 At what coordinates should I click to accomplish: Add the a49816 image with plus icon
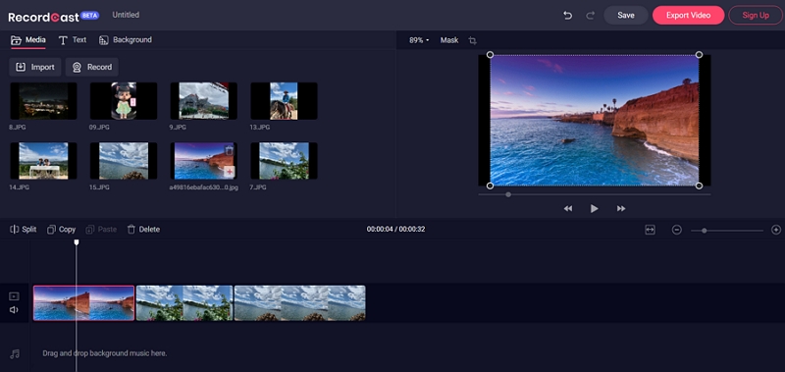[x=230, y=172]
